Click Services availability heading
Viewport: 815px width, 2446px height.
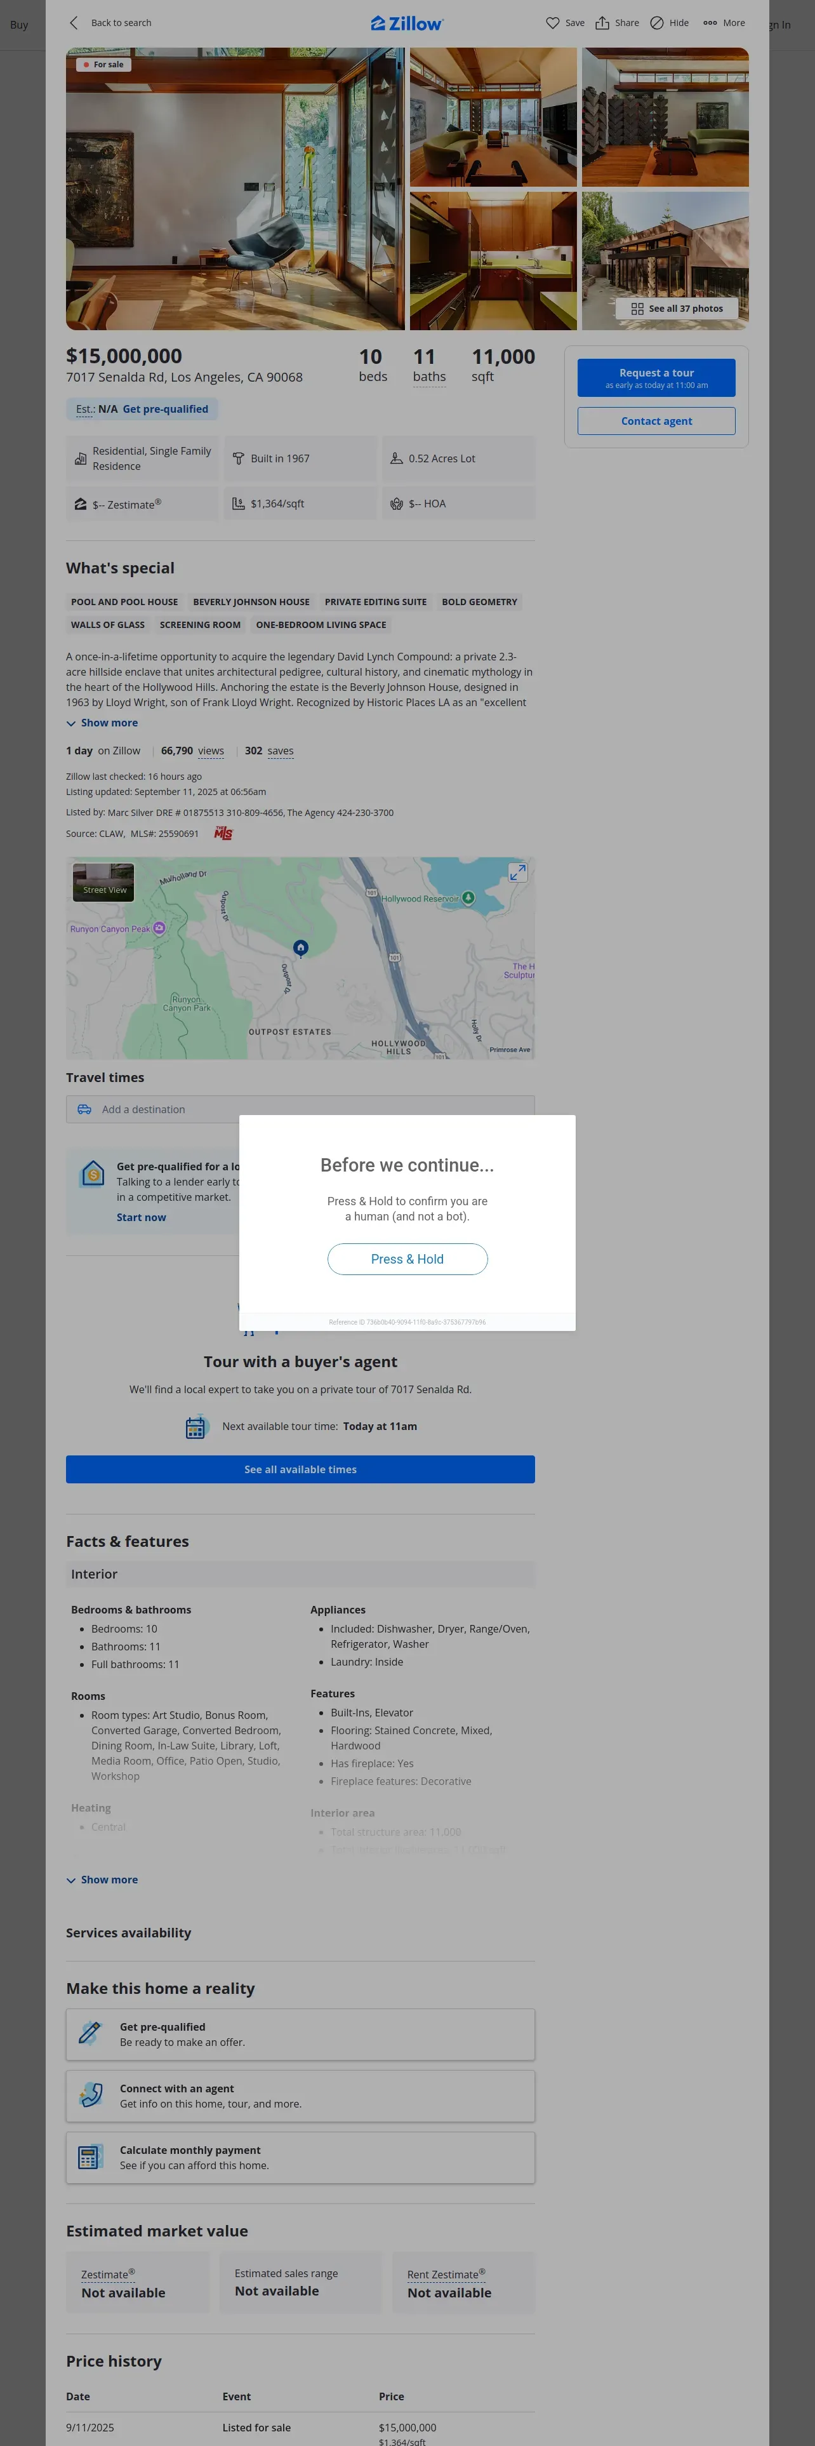(128, 1934)
